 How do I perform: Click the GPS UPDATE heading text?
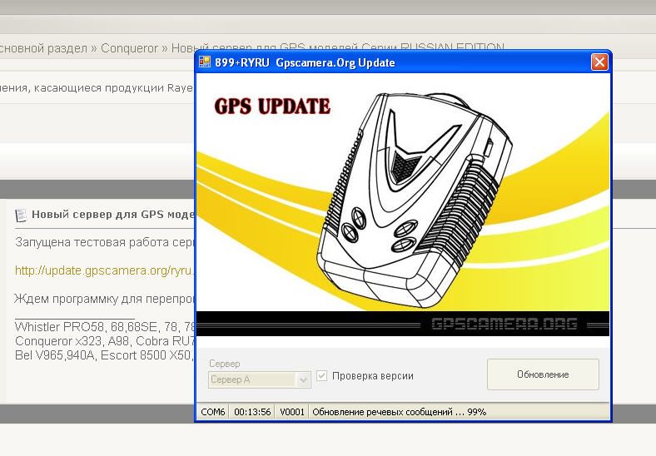[x=272, y=106]
